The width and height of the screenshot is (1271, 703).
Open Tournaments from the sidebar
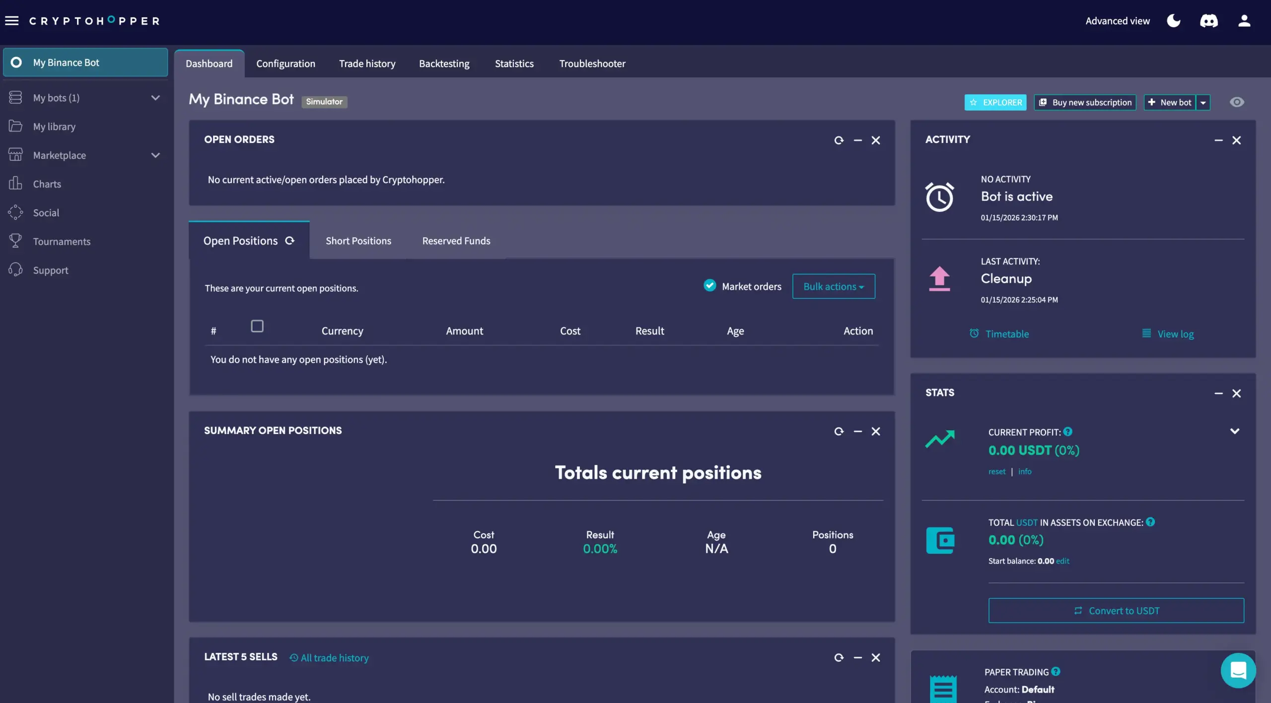(x=61, y=241)
